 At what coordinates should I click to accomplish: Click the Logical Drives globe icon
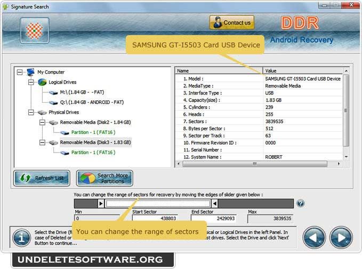tap(42, 82)
